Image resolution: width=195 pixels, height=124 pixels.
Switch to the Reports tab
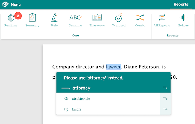pyautogui.click(x=181, y=4)
